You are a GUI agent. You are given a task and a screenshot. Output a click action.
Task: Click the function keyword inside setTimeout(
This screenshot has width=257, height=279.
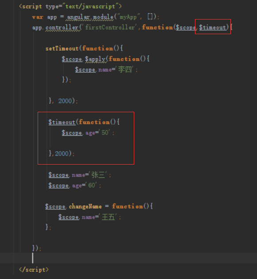[x=97, y=48]
